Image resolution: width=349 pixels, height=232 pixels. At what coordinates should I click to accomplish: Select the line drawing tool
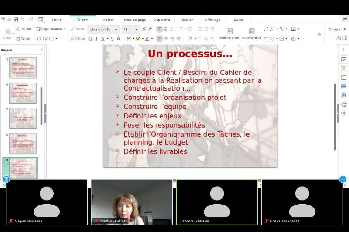click(x=266, y=29)
